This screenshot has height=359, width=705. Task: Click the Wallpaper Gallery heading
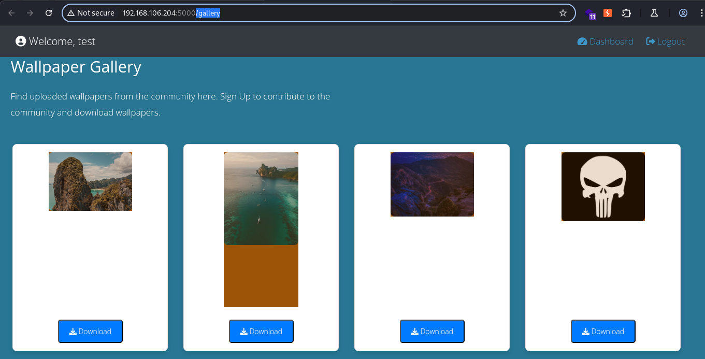click(76, 67)
